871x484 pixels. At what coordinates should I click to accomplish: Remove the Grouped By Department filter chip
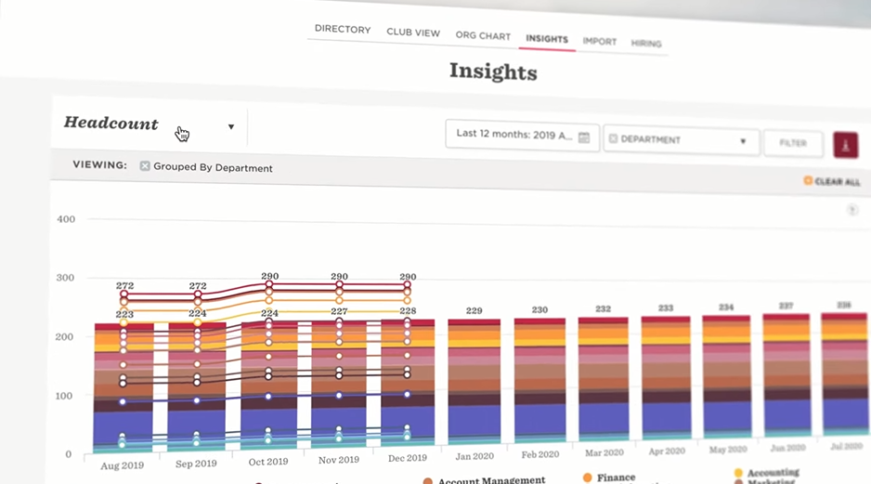click(145, 166)
